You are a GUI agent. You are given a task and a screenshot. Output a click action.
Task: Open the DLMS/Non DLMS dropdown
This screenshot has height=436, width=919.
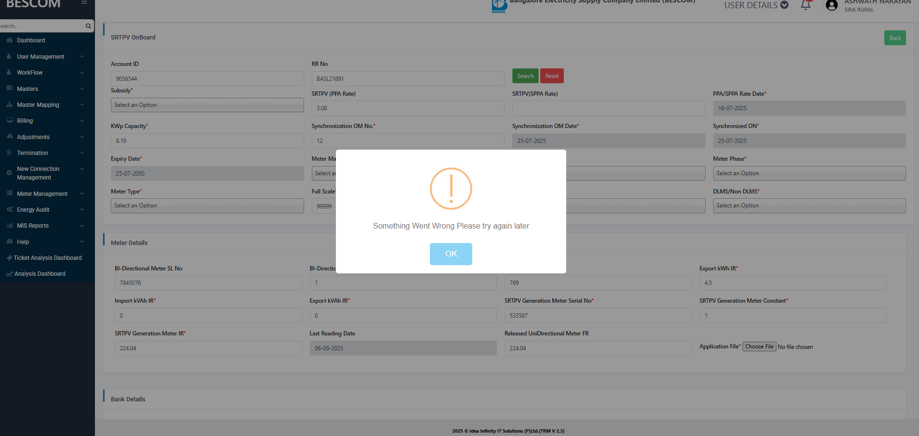(x=809, y=205)
